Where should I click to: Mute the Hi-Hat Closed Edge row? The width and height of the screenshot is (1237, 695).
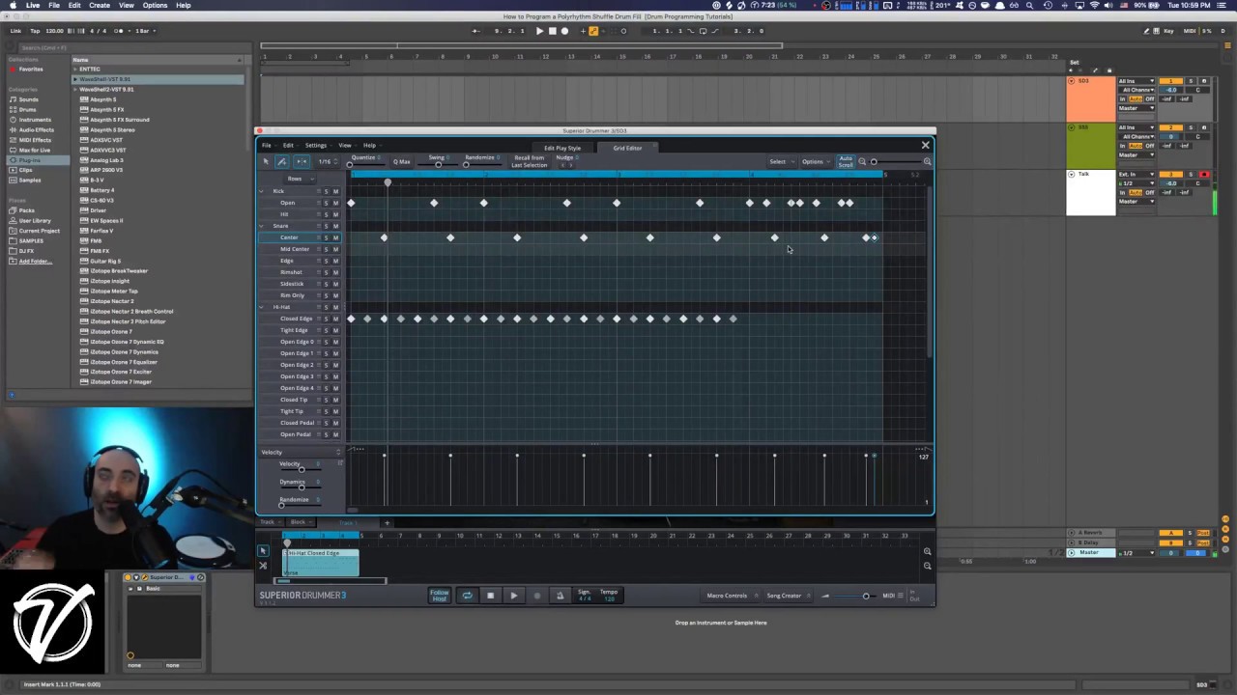pos(335,319)
